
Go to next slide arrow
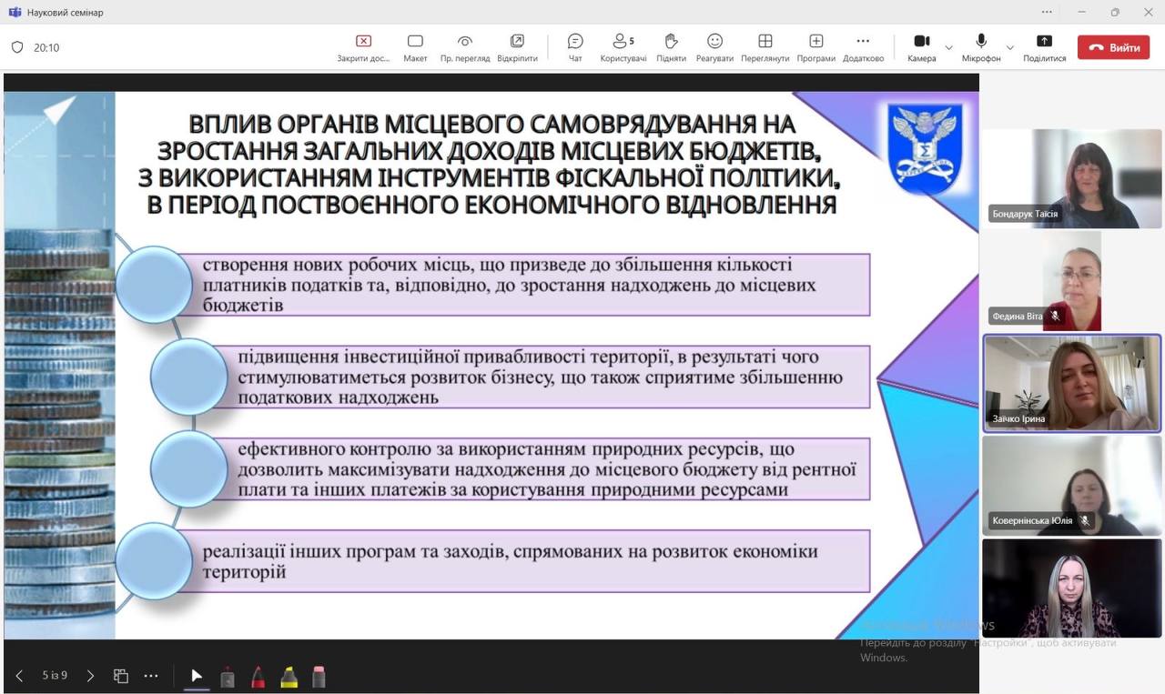coord(90,676)
